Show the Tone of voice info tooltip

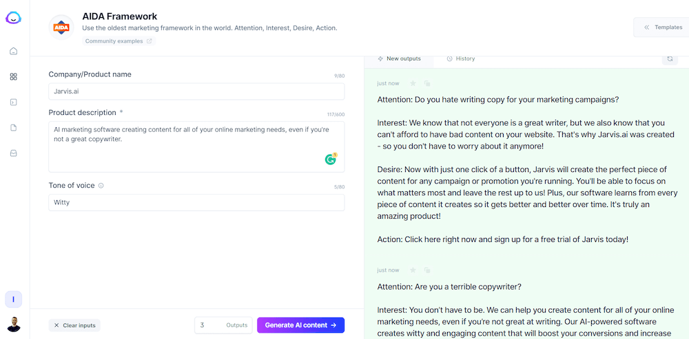(101, 186)
